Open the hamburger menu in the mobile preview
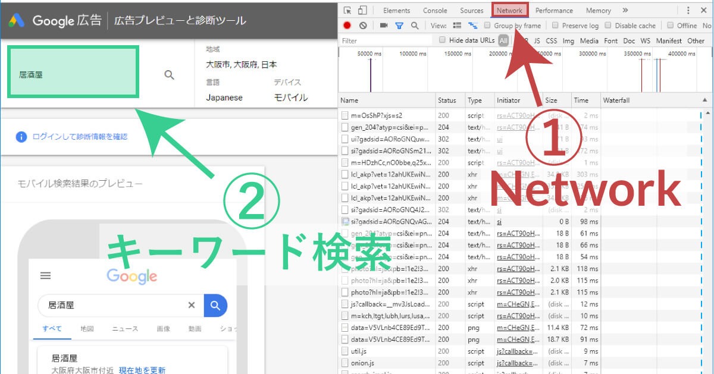Viewport: 714px width, 374px height. pyautogui.click(x=45, y=276)
